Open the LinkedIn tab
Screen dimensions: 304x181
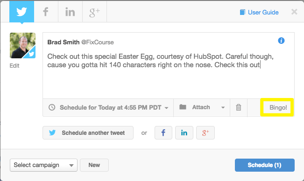[x=70, y=12]
